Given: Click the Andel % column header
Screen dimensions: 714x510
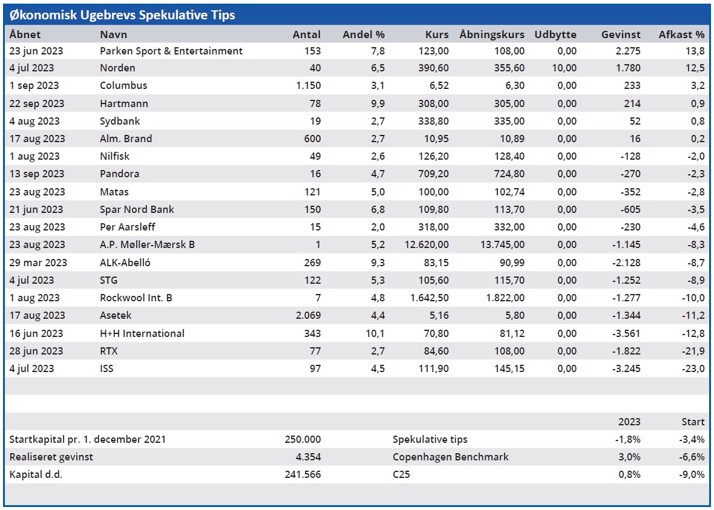Looking at the screenshot, I should coord(363,34).
